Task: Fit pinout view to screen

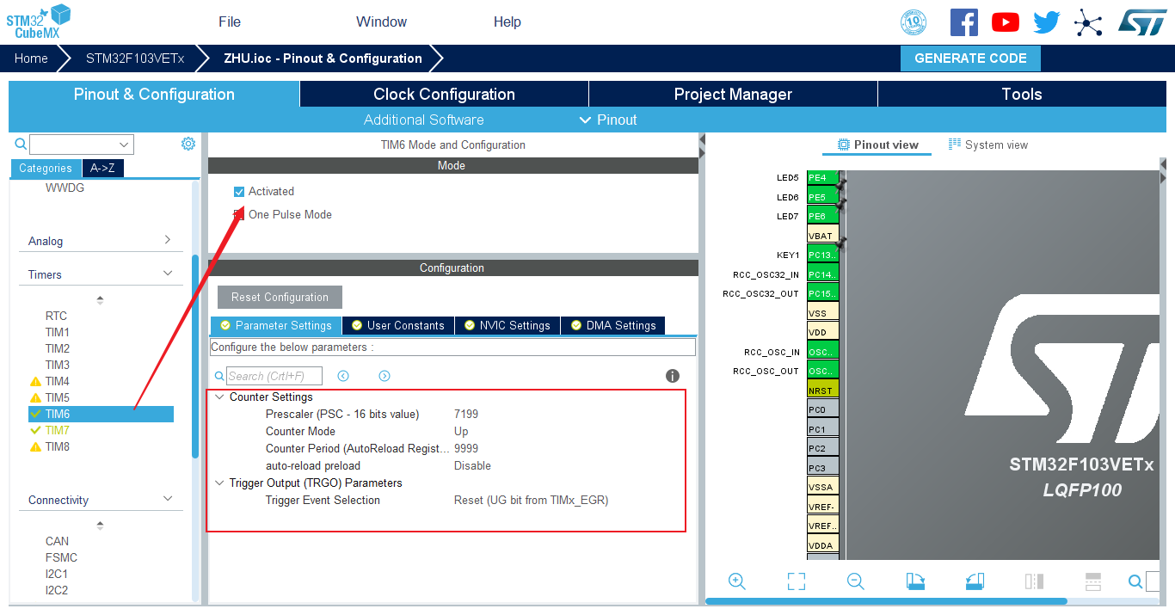Action: pos(797,581)
